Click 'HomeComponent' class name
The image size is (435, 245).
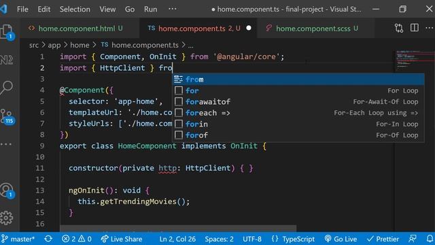coord(147,146)
